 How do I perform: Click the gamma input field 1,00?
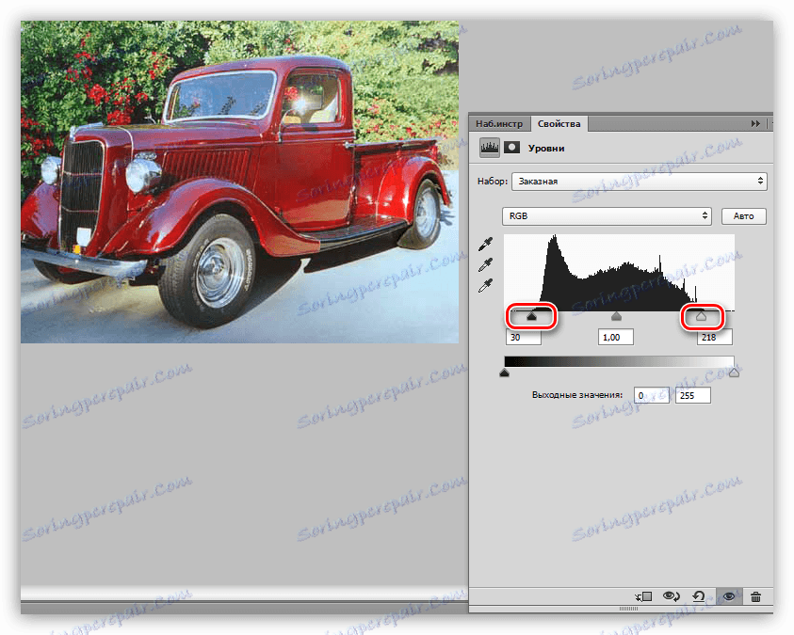[x=616, y=337]
